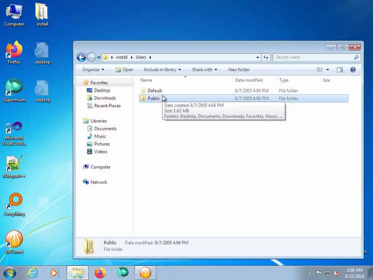Show hidden tray icons arrow
This screenshot has width=373, height=280.
pyautogui.click(x=310, y=273)
